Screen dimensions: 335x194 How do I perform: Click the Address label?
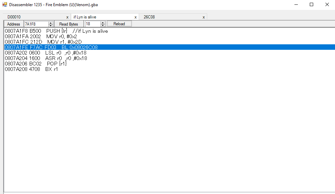click(13, 24)
